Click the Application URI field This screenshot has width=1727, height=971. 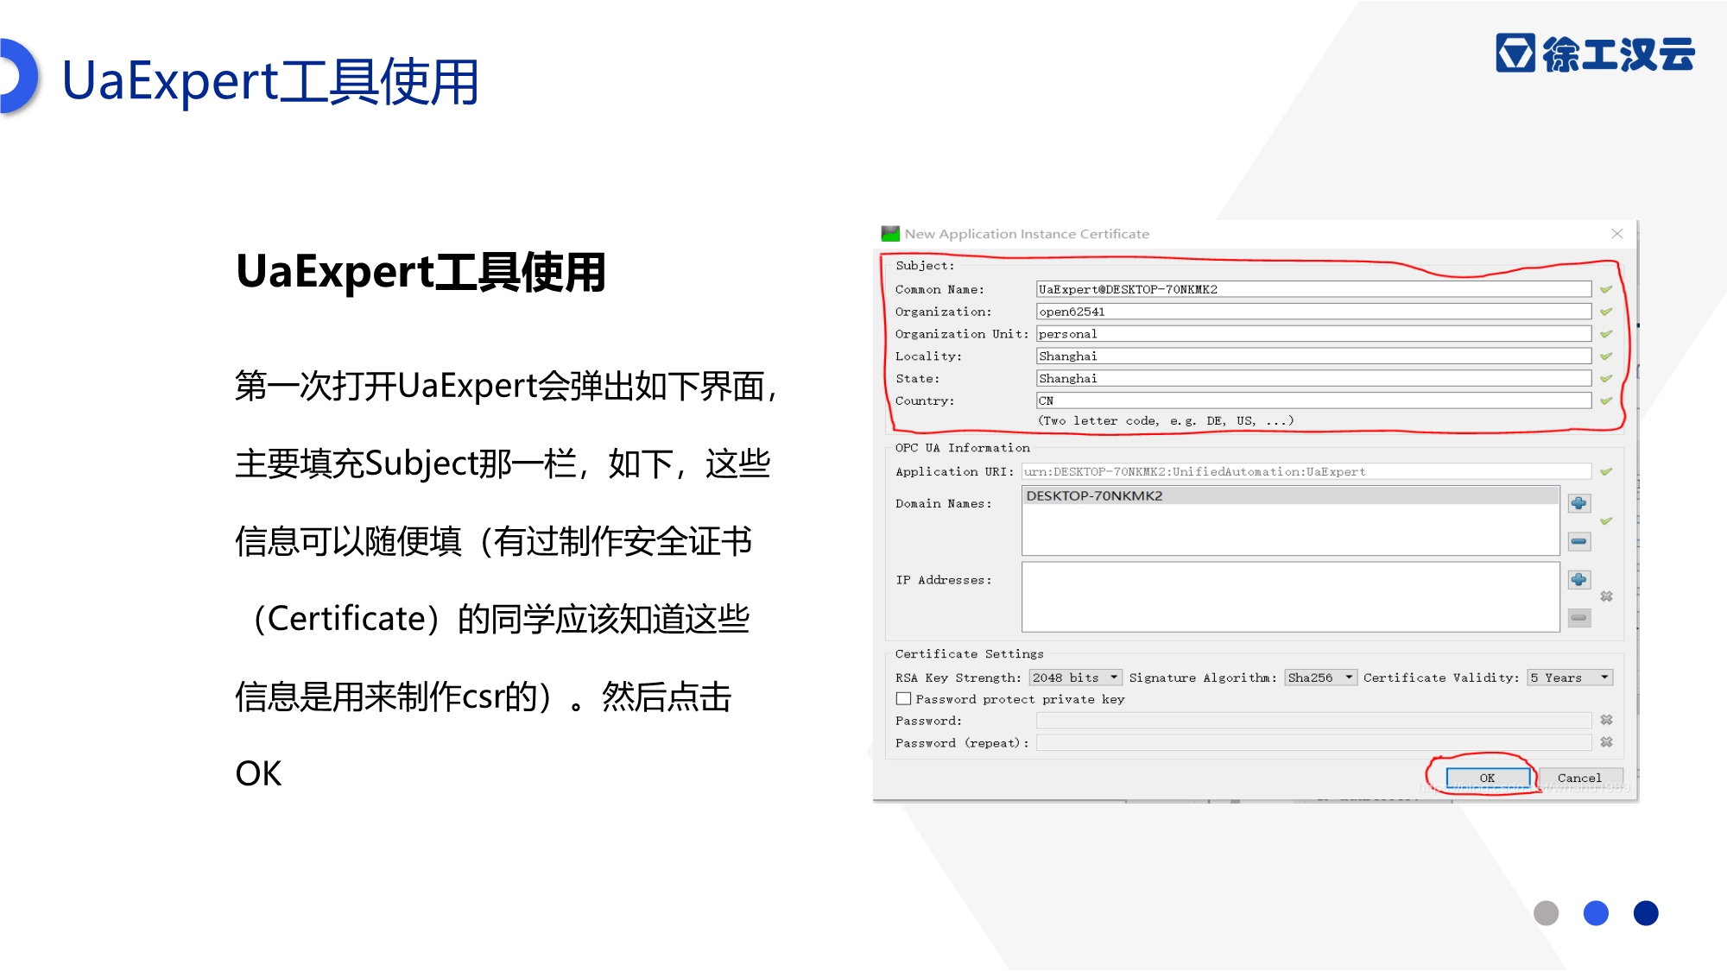tap(1306, 471)
